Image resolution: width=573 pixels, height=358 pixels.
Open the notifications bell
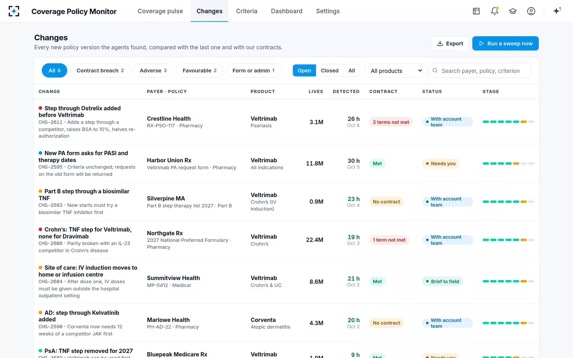pos(495,11)
